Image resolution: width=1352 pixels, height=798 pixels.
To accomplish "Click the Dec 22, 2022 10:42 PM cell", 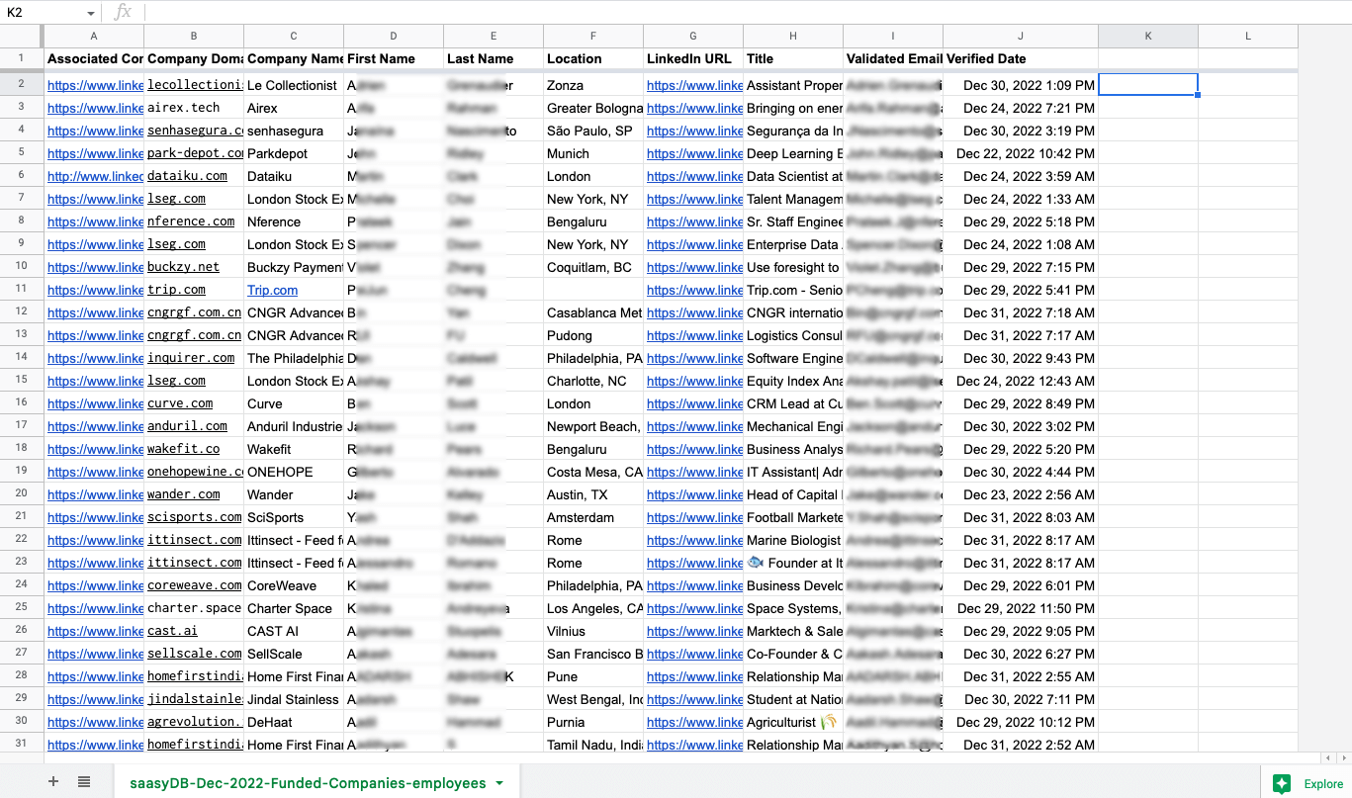I will tap(1021, 153).
